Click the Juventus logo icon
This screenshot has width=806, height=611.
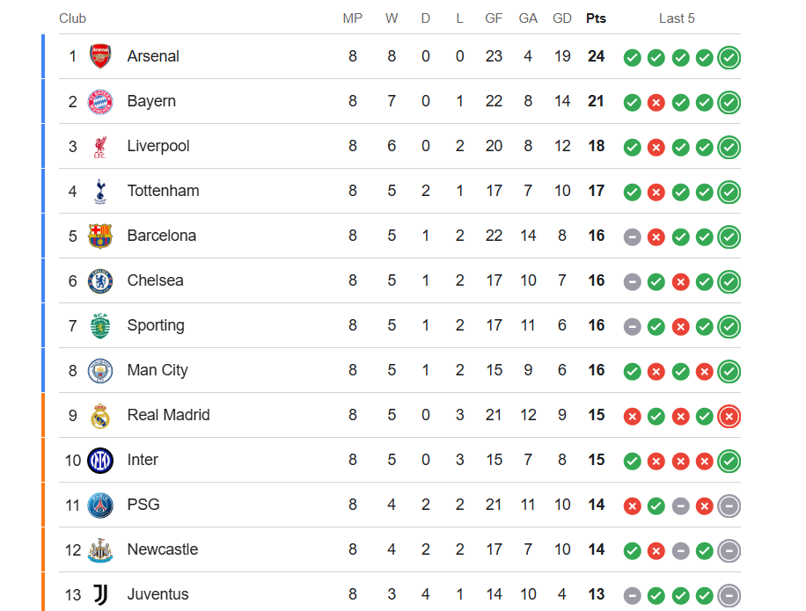[x=100, y=595]
